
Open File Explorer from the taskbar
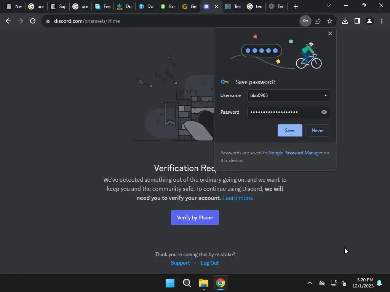click(204, 283)
